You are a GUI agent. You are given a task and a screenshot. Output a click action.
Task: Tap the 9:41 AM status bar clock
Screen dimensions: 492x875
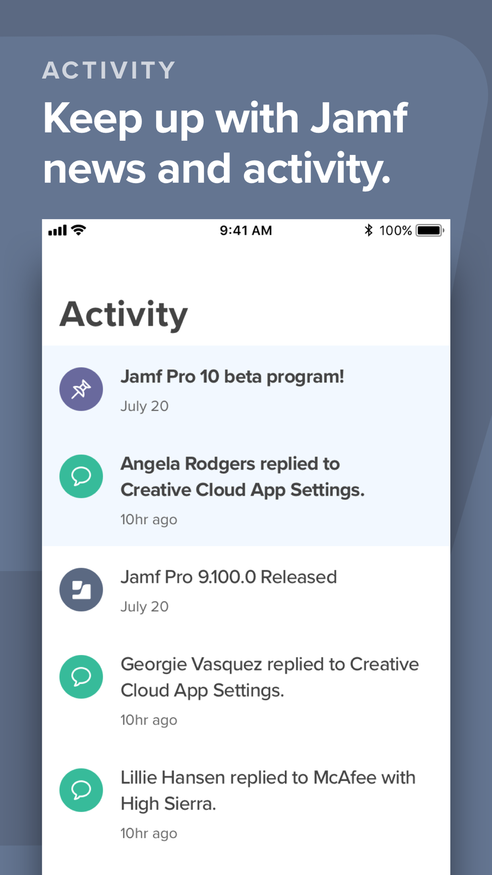[x=246, y=230]
